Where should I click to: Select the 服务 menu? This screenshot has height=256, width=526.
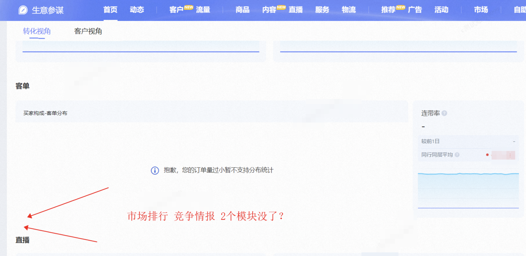tap(322, 10)
